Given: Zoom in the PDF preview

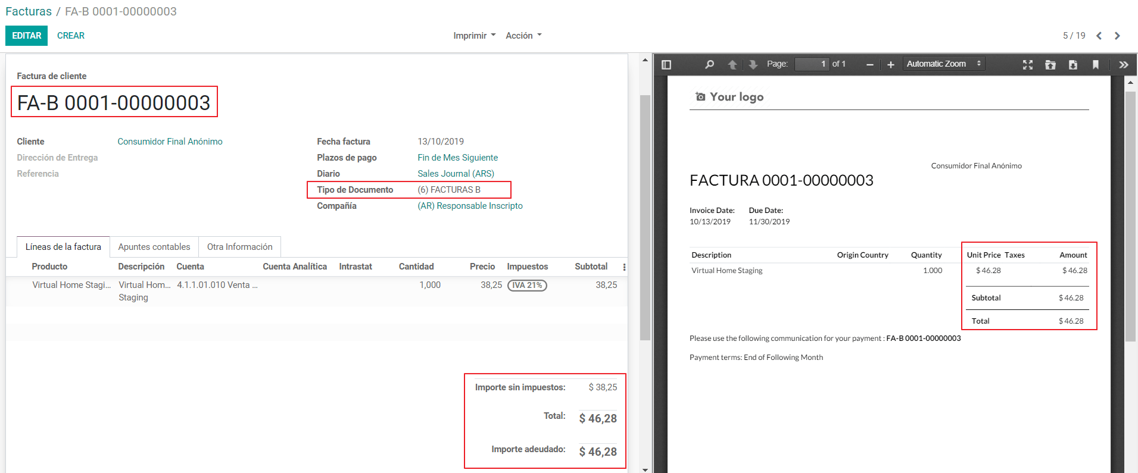Looking at the screenshot, I should tap(891, 64).
